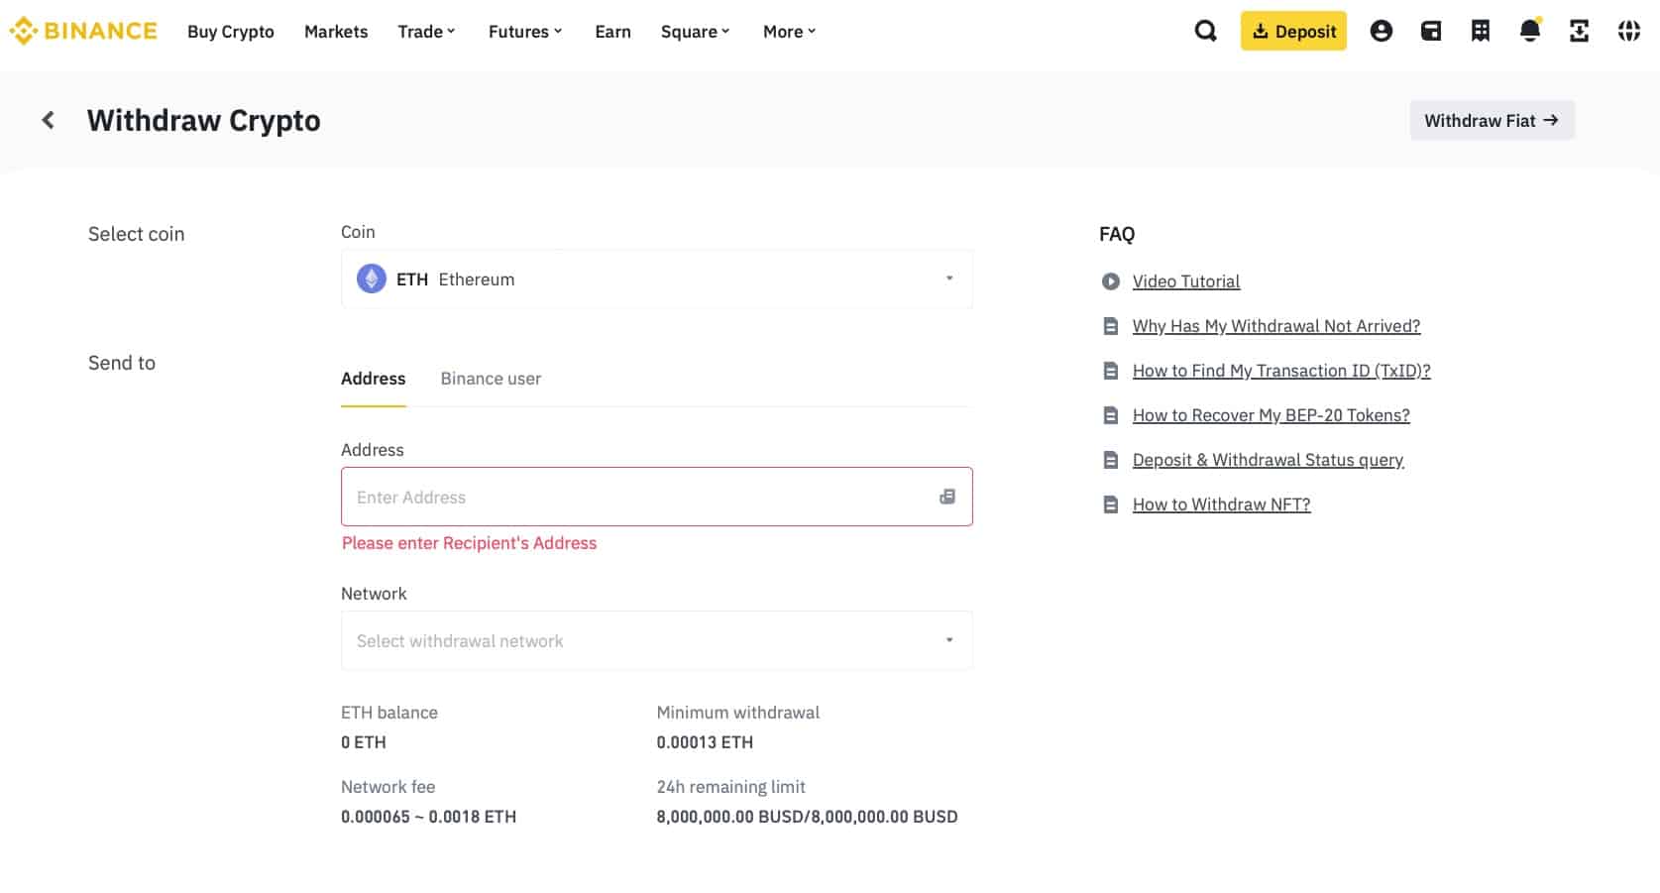Open the wallet icon

click(x=1431, y=31)
